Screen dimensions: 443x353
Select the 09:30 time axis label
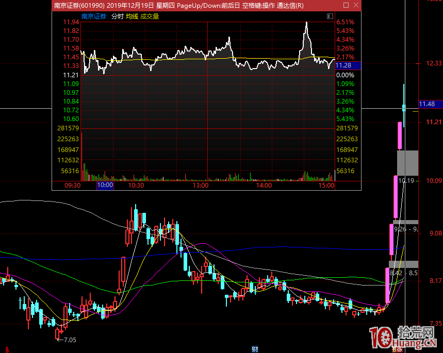tap(73, 185)
